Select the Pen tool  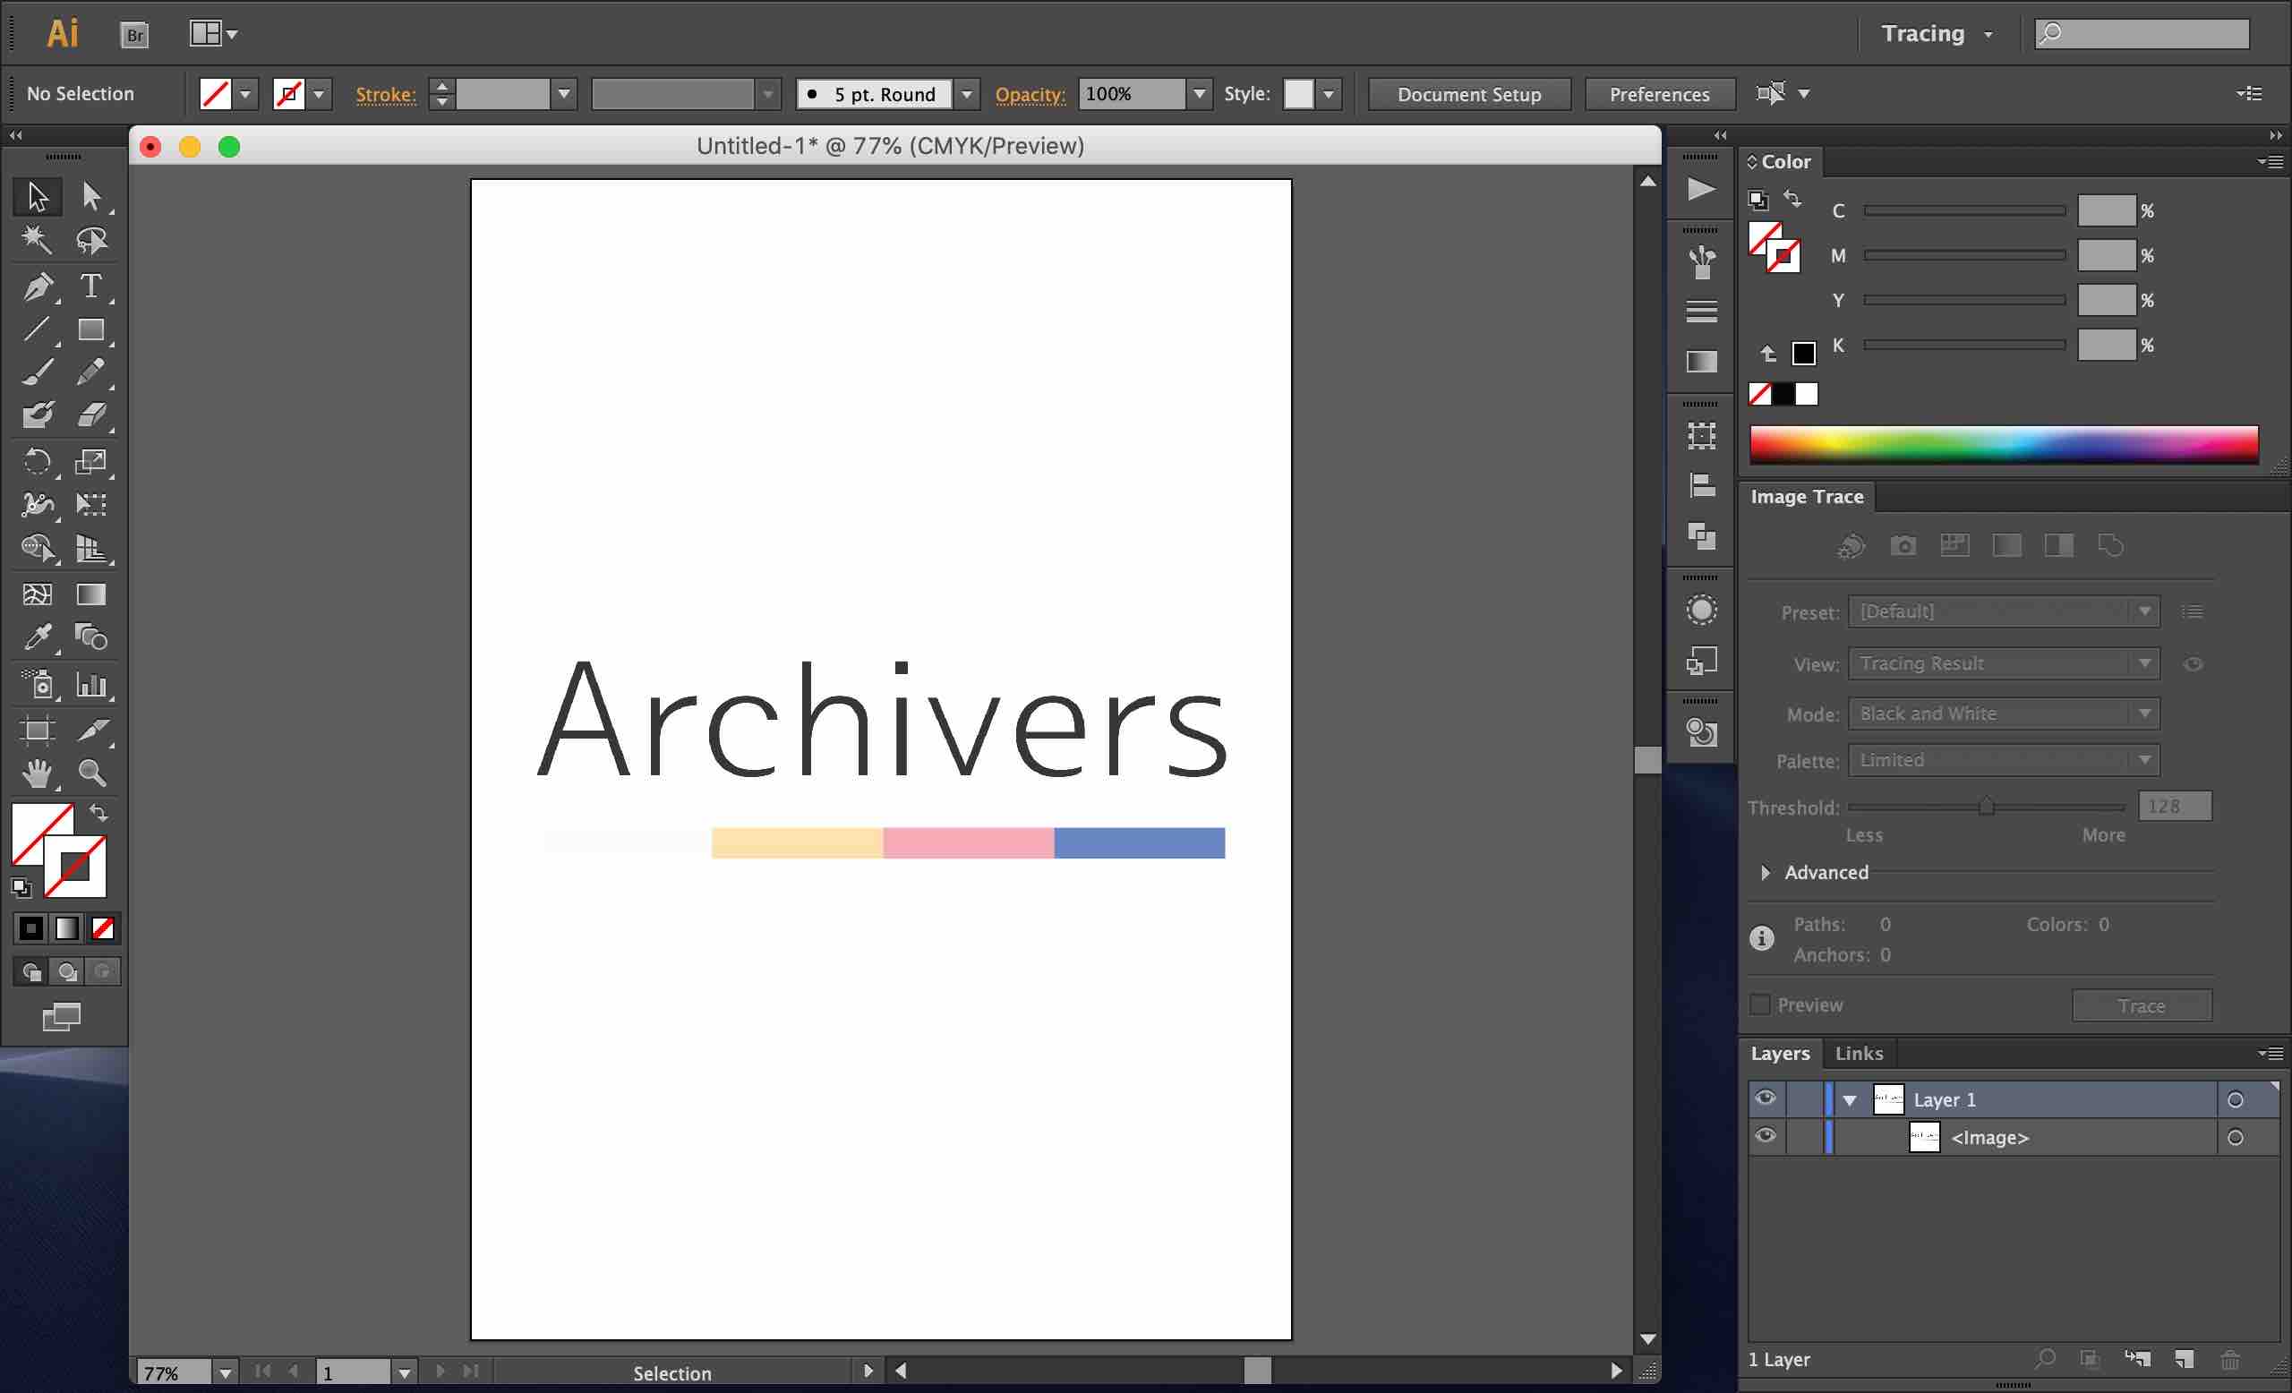point(38,286)
